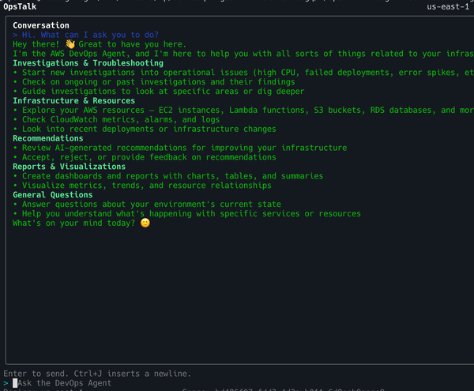Click the OpsTalk title text

coord(20,6)
